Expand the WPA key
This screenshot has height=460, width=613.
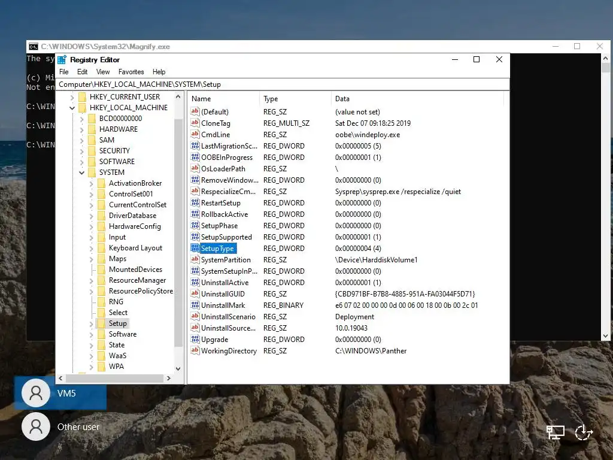pyautogui.click(x=91, y=367)
